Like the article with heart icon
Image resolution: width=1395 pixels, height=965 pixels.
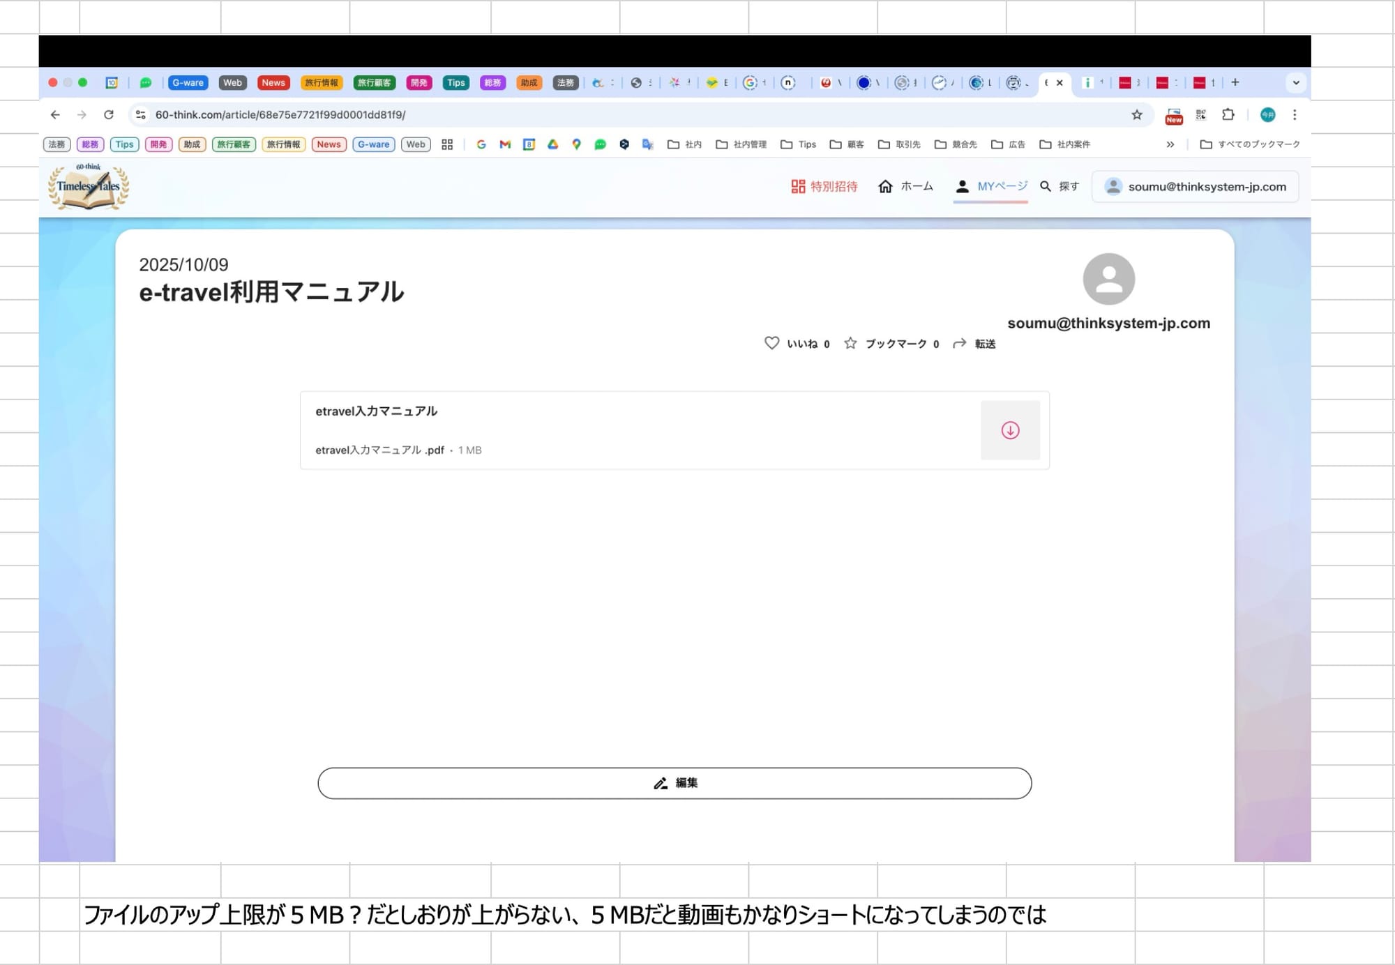pos(771,343)
